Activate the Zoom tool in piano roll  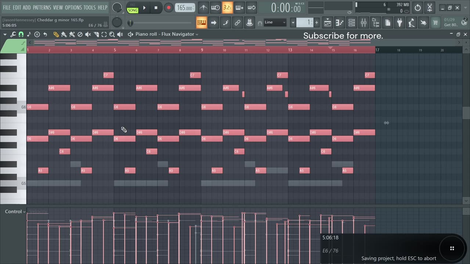(112, 34)
